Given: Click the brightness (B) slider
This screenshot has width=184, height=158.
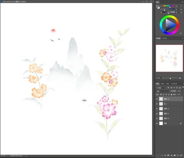Looking at the screenshot, I should [169, 12].
